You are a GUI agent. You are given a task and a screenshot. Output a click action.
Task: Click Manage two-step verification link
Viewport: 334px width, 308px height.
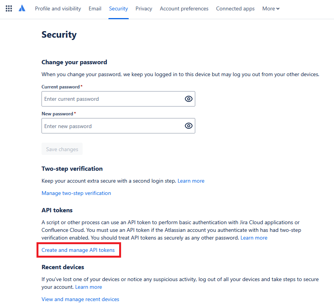(x=76, y=193)
